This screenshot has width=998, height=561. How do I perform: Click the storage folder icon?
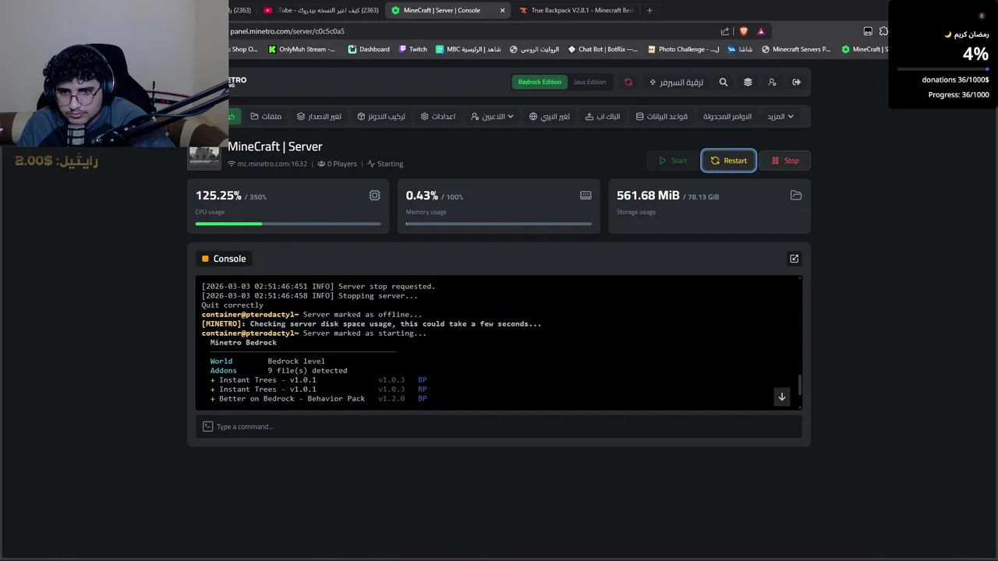(x=796, y=196)
